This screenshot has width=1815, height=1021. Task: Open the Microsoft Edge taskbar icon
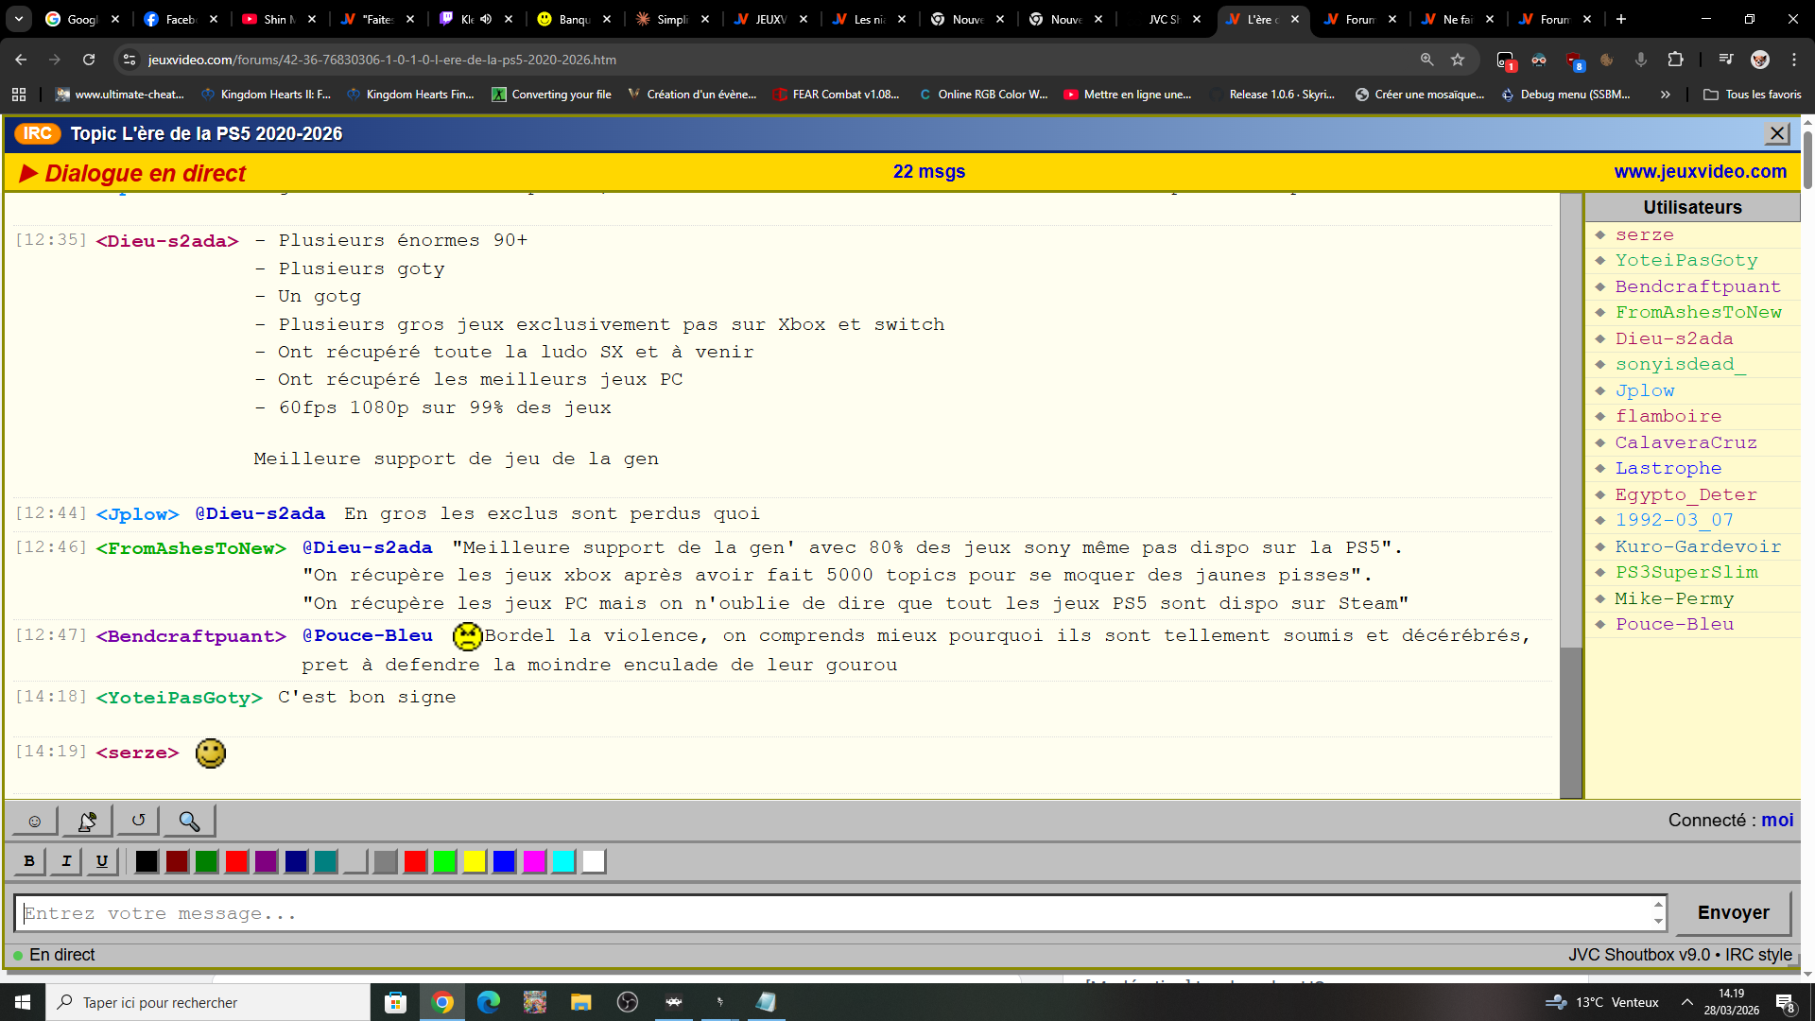(488, 1002)
